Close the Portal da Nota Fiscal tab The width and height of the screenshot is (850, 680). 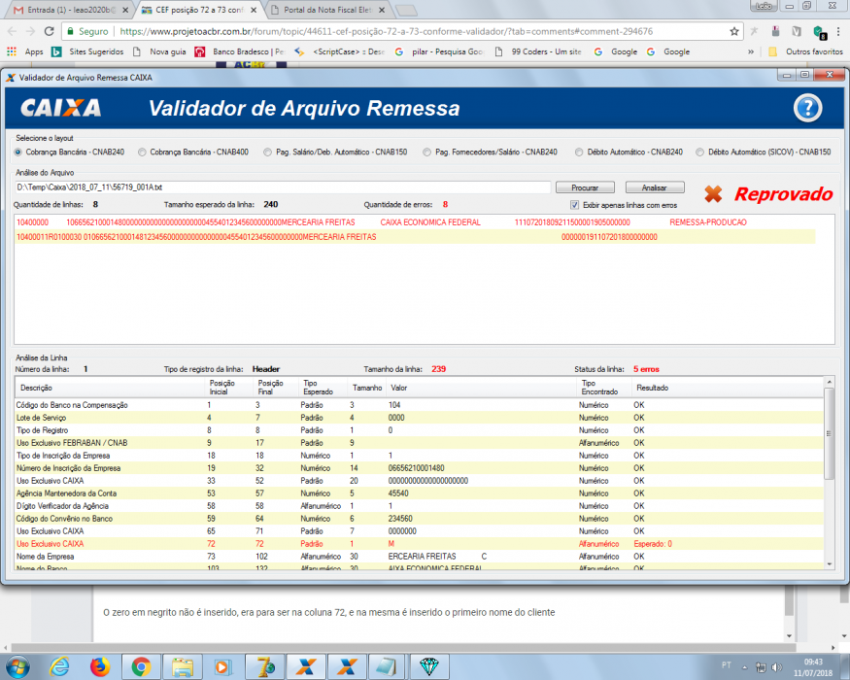tap(382, 10)
